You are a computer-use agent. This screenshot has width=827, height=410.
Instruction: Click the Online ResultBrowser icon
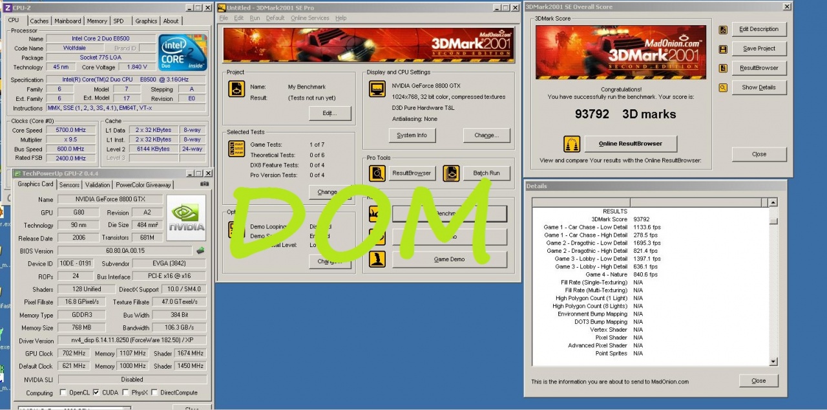click(x=571, y=144)
